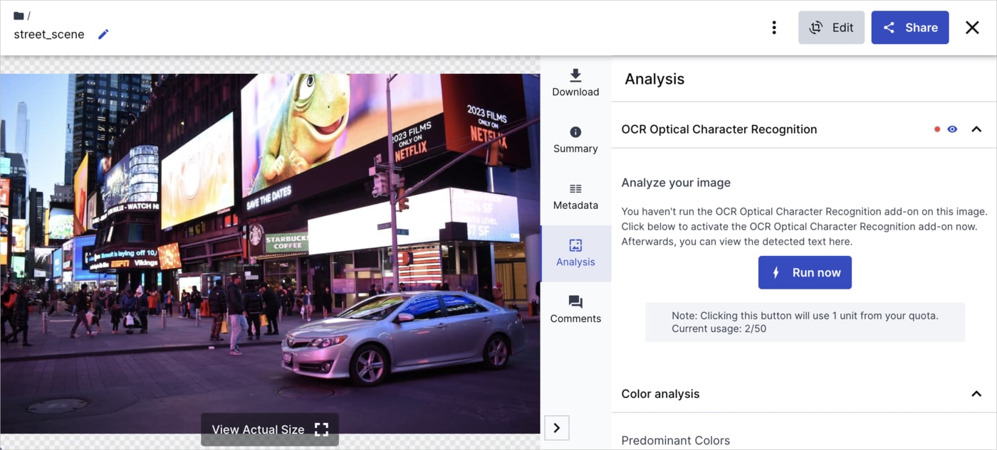This screenshot has width=997, height=450.
Task: Click View Actual Size button
Action: click(270, 429)
